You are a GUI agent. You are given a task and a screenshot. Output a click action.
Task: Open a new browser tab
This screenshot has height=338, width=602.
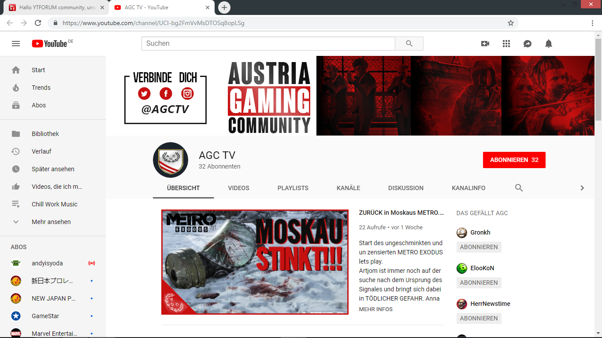tap(224, 7)
